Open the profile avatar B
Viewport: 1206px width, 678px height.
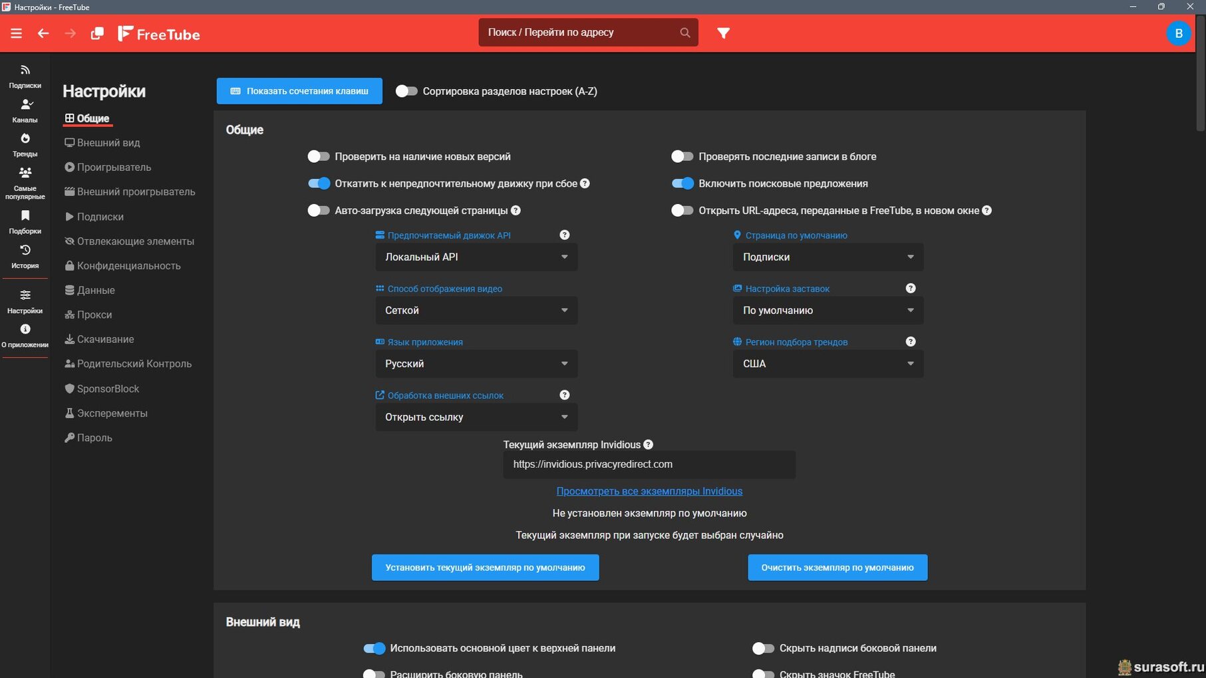tap(1178, 33)
